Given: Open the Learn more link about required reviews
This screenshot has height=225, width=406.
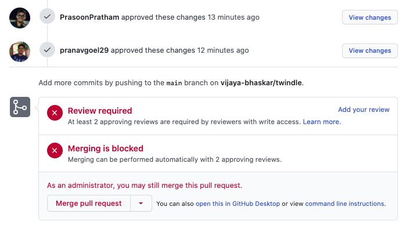Looking at the screenshot, I should pyautogui.click(x=322, y=122).
